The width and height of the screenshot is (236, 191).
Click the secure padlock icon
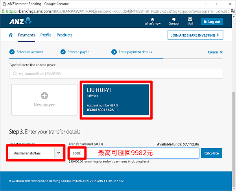click(x=3, y=11)
